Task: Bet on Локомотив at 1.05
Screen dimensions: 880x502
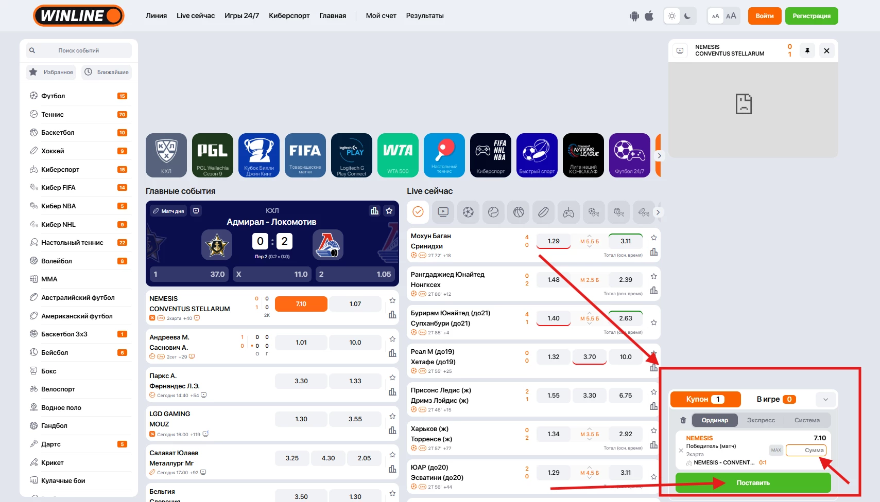Action: point(355,274)
